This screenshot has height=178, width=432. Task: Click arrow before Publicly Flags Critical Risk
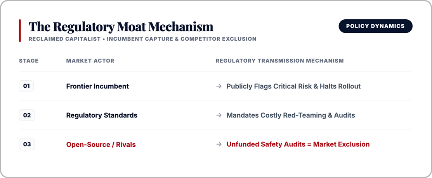click(219, 86)
